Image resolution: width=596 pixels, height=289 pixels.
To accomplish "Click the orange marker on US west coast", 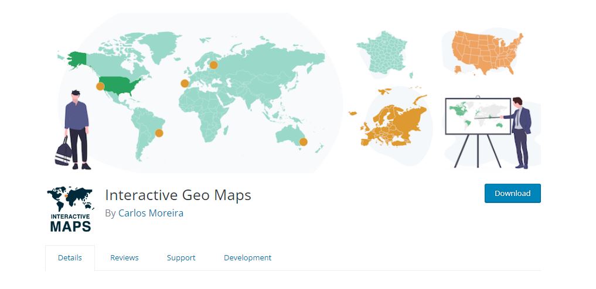I will click(100, 87).
